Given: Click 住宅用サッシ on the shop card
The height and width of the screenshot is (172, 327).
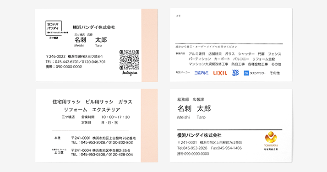Looking at the screenshot, I should (x=66, y=102).
